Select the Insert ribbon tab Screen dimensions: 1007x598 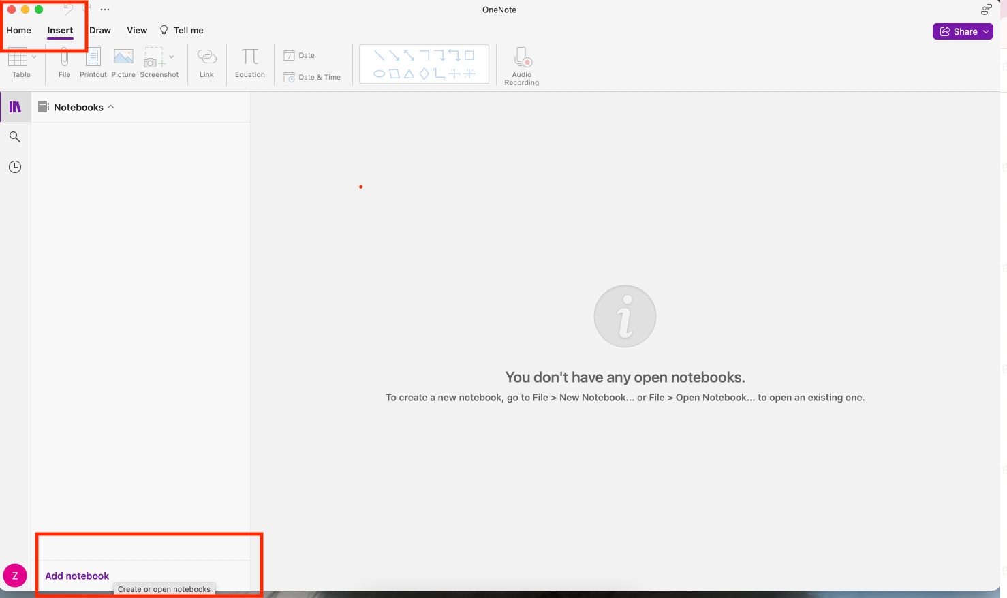click(x=60, y=30)
